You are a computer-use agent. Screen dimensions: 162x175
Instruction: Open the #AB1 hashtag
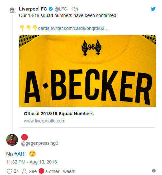point(21,154)
